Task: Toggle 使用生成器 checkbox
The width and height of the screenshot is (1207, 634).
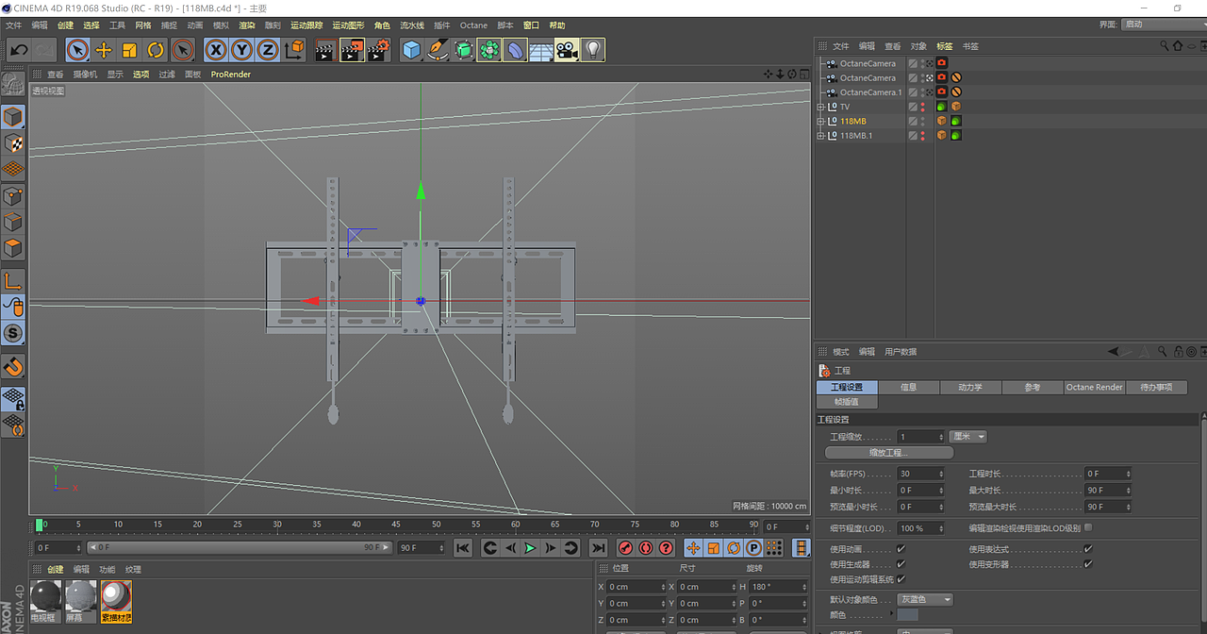Action: point(901,564)
